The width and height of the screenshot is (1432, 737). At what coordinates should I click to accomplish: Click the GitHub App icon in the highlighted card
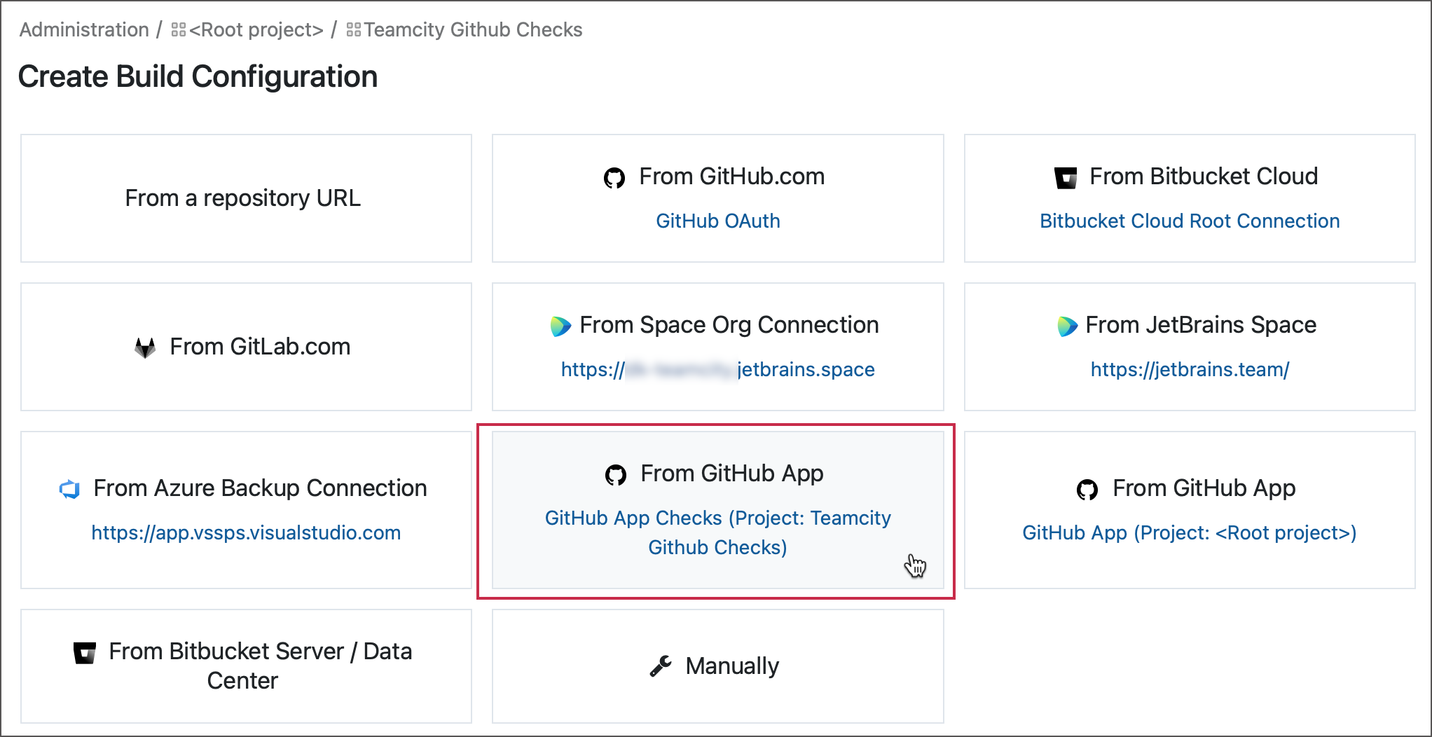click(x=616, y=474)
